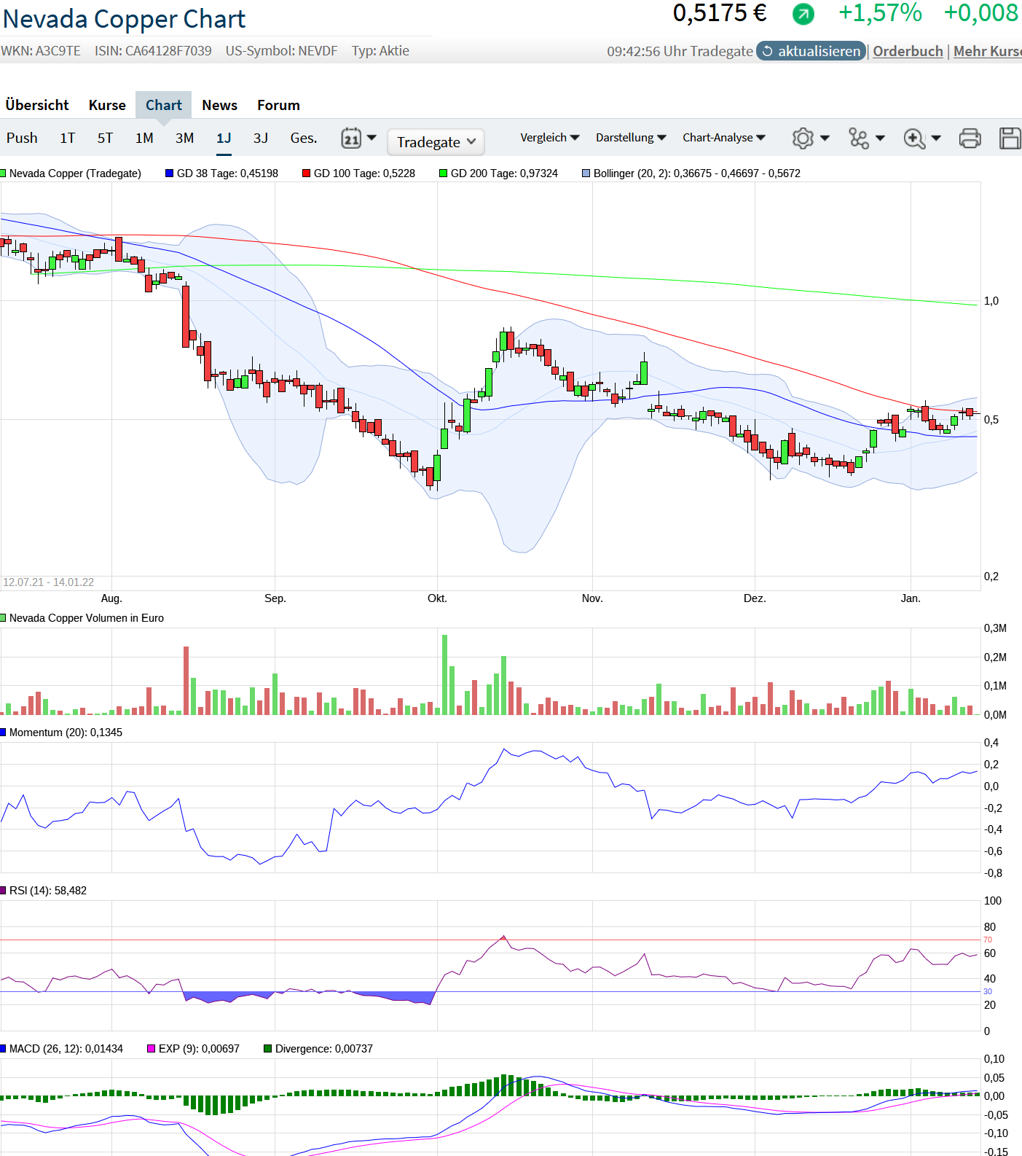This screenshot has height=1156, width=1022.
Task: Open the Orderbuch link
Action: [x=908, y=51]
